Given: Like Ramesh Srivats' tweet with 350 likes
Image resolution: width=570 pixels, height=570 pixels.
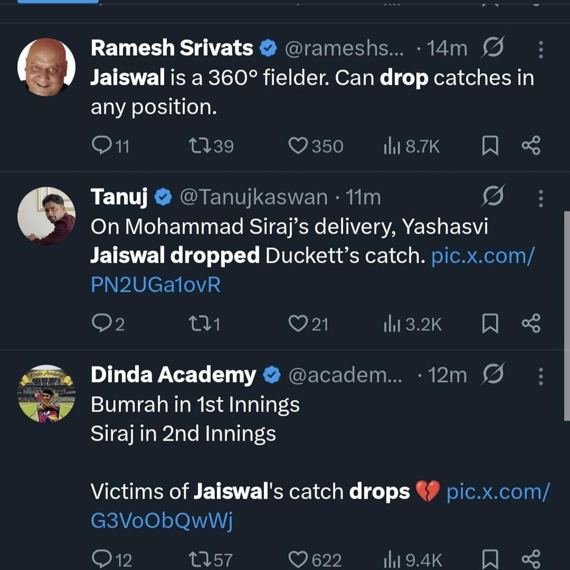Looking at the screenshot, I should tap(298, 145).
